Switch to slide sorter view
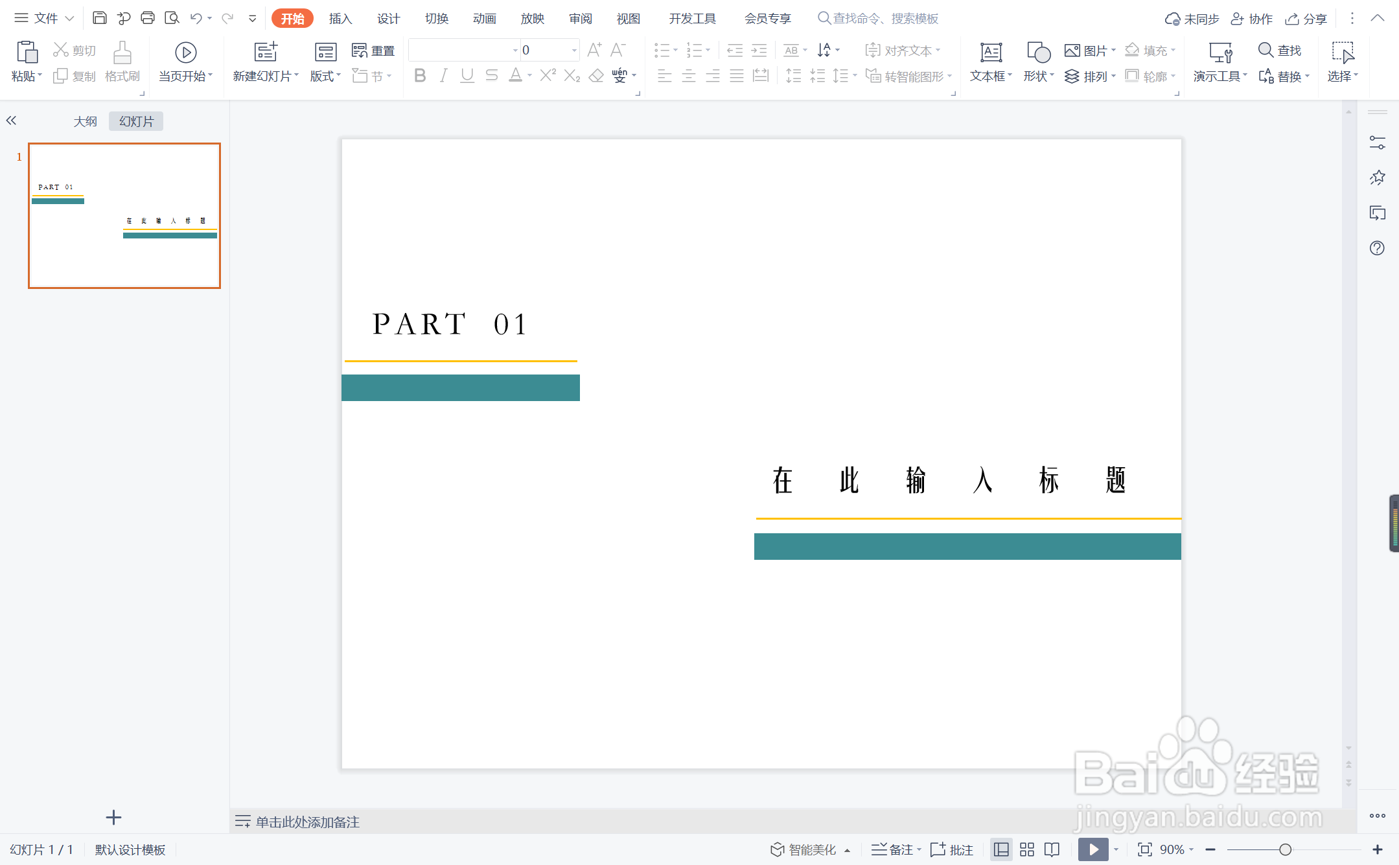1399x865 pixels. (1027, 849)
